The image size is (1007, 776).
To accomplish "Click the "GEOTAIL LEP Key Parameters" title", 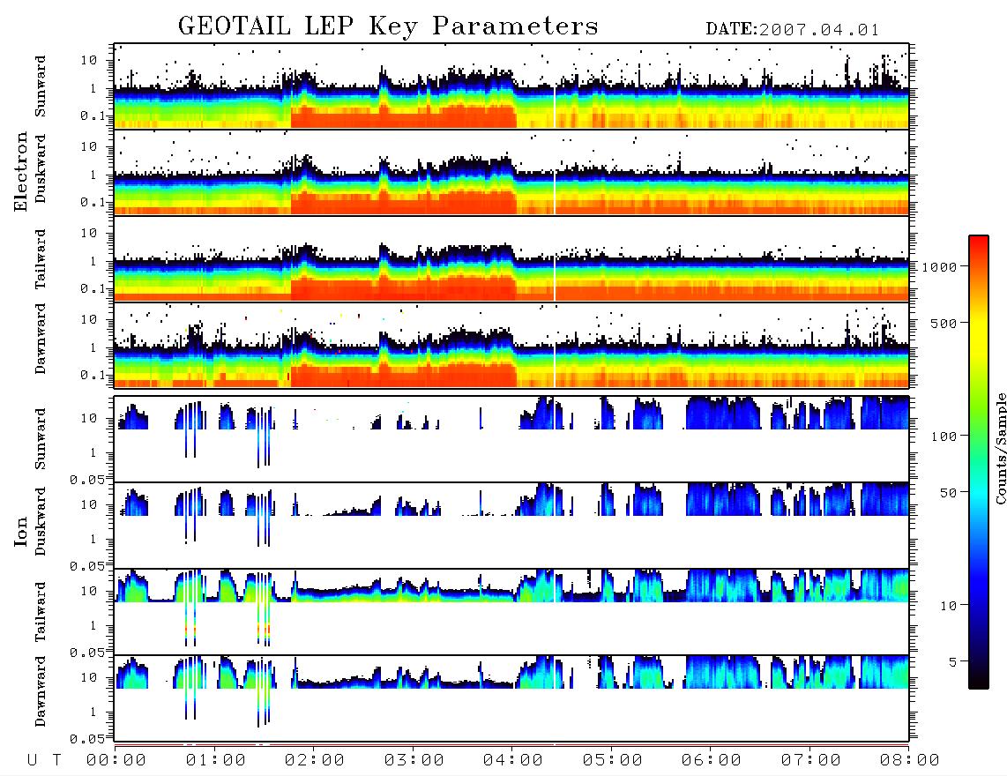I will [388, 26].
